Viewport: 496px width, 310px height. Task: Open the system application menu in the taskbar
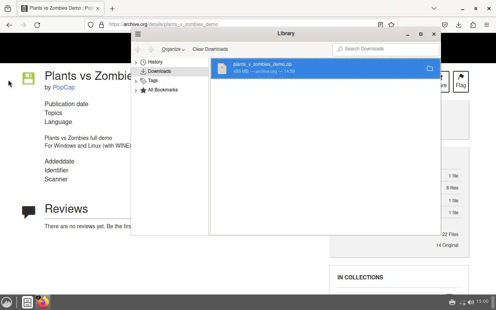click(x=7, y=302)
